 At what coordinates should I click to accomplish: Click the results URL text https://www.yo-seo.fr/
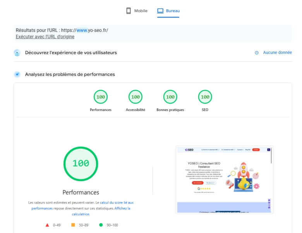tap(84, 30)
